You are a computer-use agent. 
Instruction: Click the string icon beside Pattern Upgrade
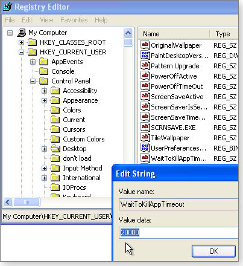click(145, 65)
